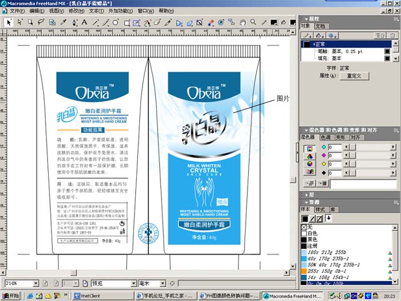Select the Pointer tool

[9, 22]
